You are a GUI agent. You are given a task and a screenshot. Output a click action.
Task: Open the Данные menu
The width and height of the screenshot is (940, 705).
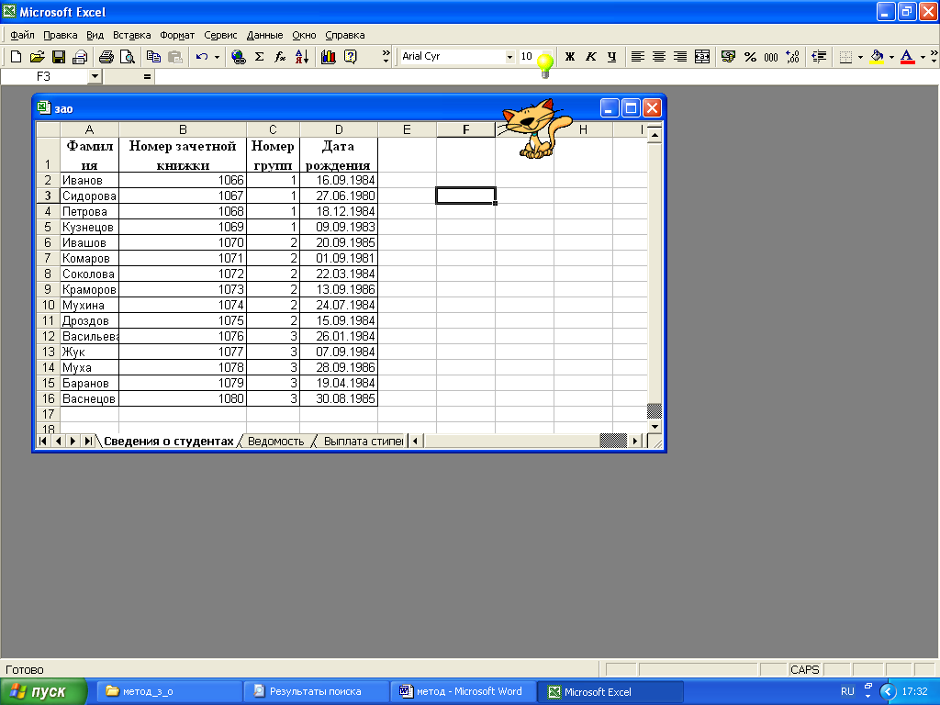coord(264,36)
